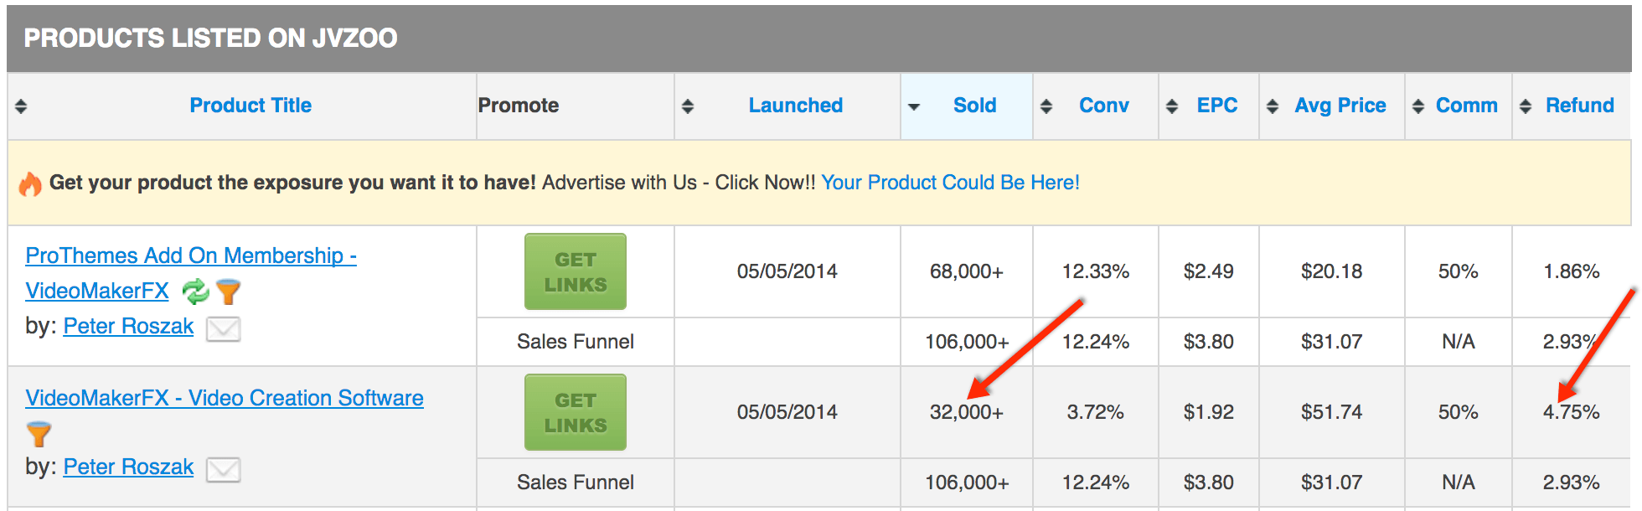This screenshot has width=1642, height=511.
Task: Click the Promote column header
Action: point(519,106)
